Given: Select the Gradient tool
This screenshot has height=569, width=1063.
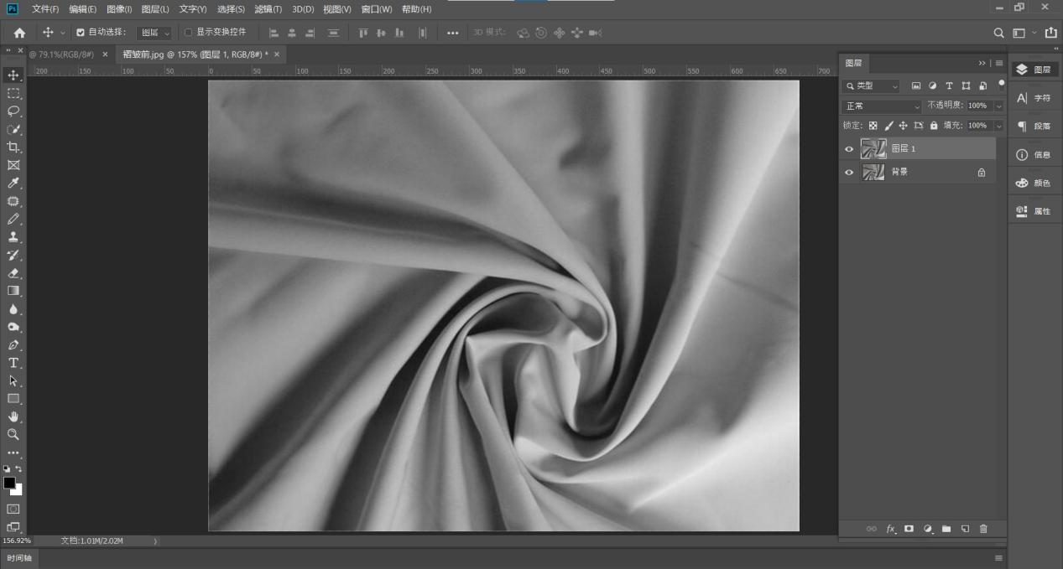Looking at the screenshot, I should [x=13, y=291].
